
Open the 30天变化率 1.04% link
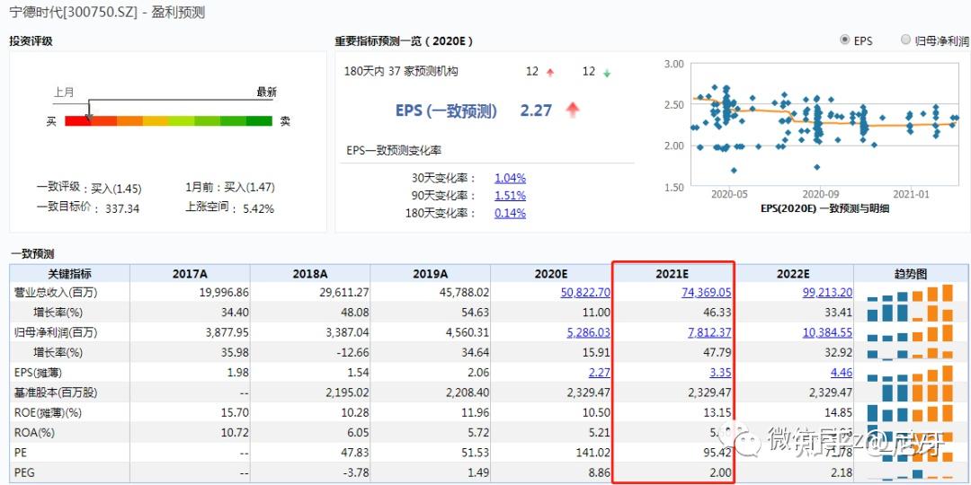tap(511, 178)
